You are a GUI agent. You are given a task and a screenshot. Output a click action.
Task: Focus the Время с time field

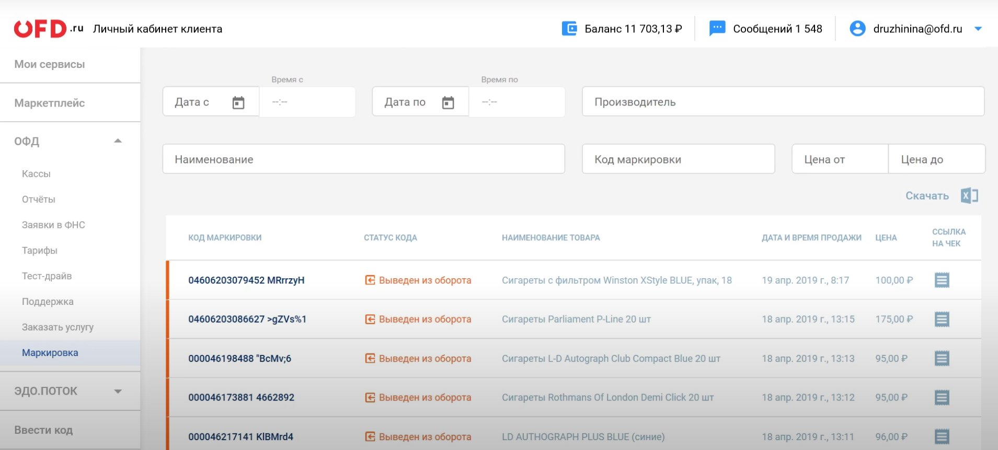coord(307,102)
